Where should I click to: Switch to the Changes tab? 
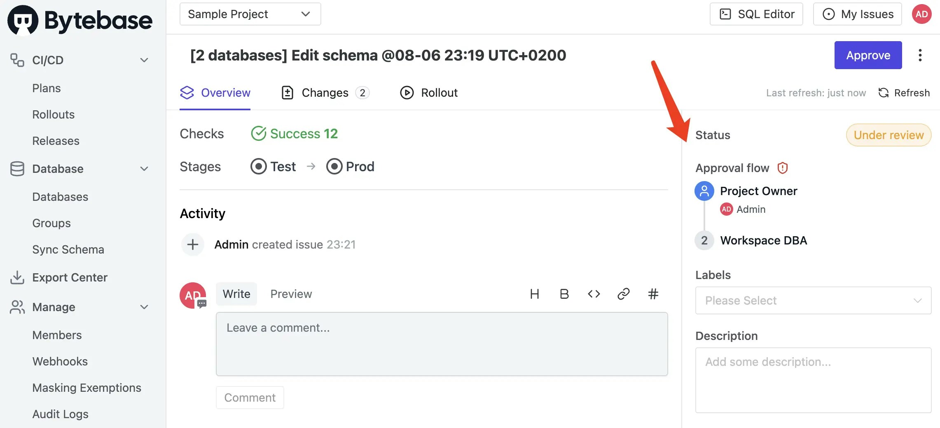(325, 93)
